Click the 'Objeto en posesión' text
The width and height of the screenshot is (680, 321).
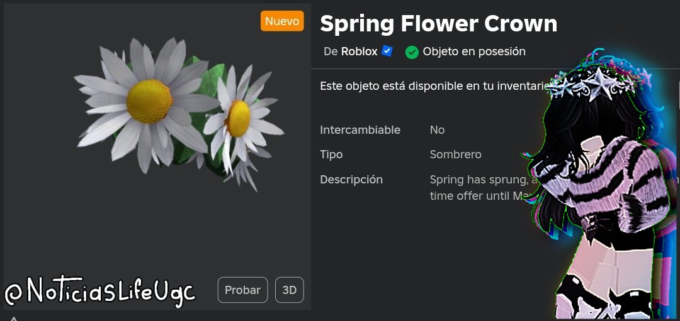[x=474, y=52]
